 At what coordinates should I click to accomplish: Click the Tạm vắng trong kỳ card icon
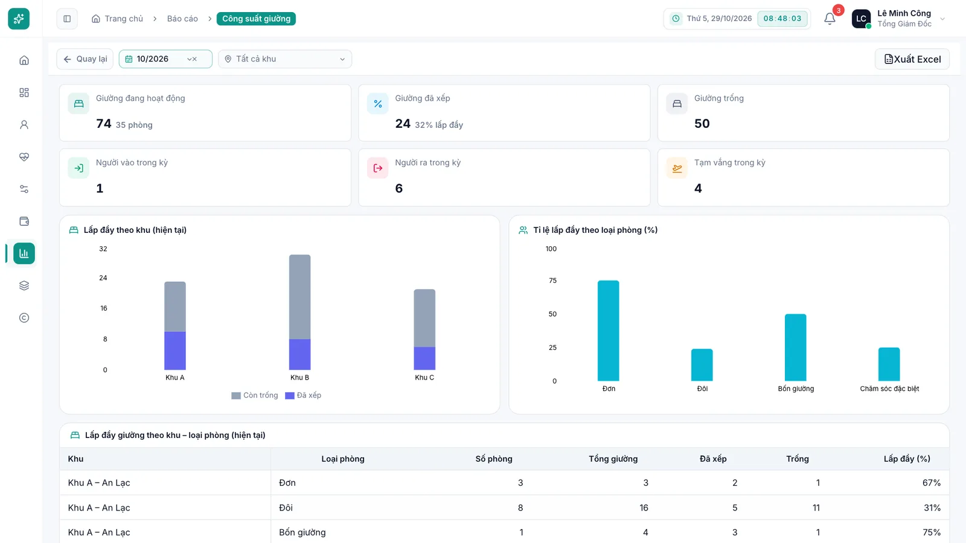[x=677, y=168]
